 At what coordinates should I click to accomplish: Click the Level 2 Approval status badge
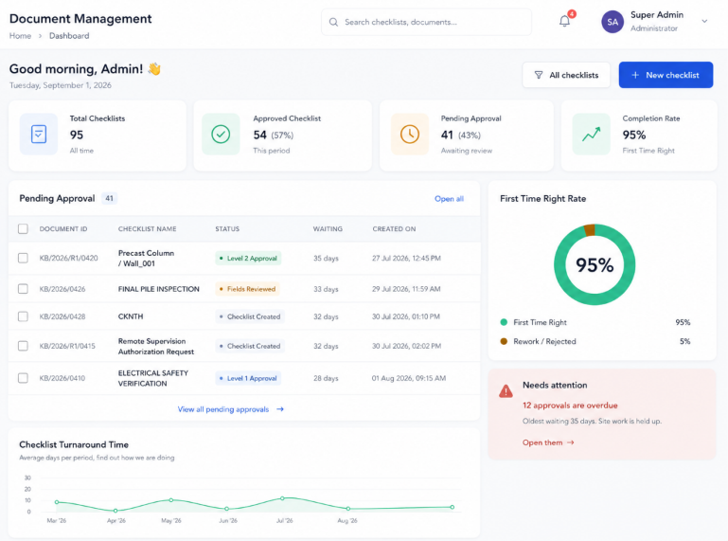[248, 258]
